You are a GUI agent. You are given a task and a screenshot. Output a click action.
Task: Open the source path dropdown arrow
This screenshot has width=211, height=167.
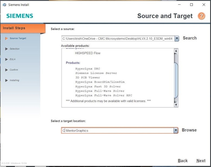tap(177, 39)
